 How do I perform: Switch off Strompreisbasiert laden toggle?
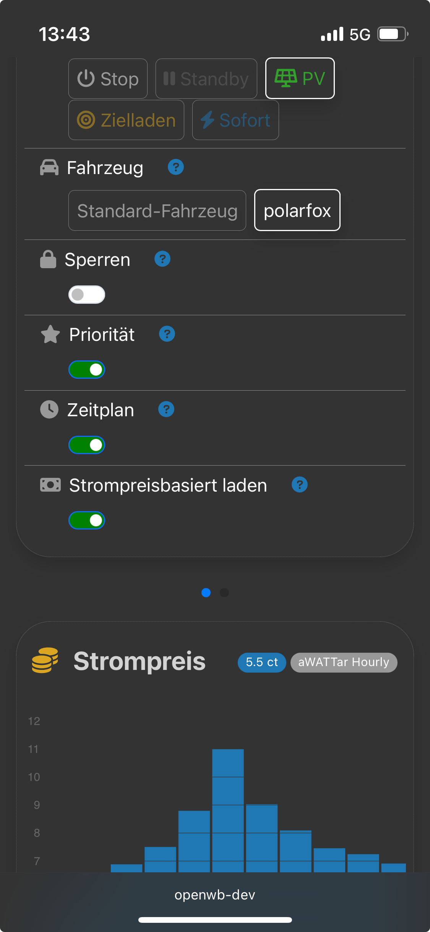pos(87,520)
